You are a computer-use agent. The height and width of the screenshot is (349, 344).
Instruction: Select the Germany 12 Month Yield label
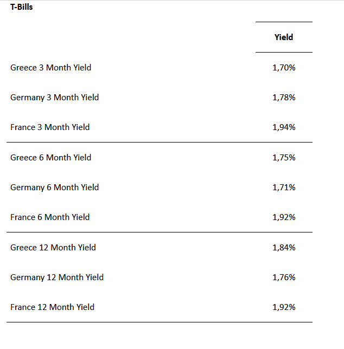pos(57,277)
